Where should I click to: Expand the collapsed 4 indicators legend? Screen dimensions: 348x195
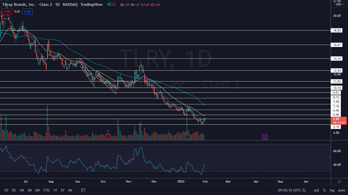6,19
